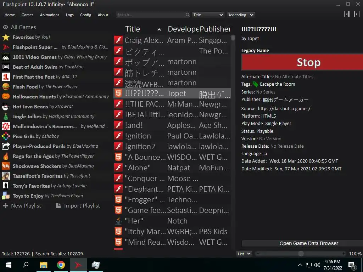
Task: Select the "!and!" game row
Action: tap(172, 125)
